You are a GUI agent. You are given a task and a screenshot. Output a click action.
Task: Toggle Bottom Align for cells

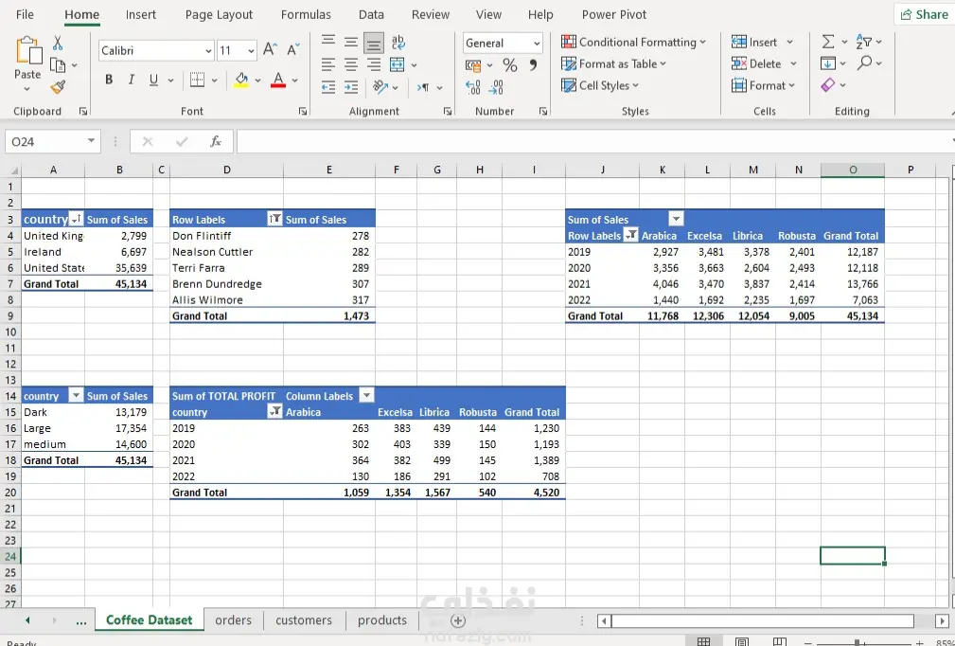tap(374, 42)
